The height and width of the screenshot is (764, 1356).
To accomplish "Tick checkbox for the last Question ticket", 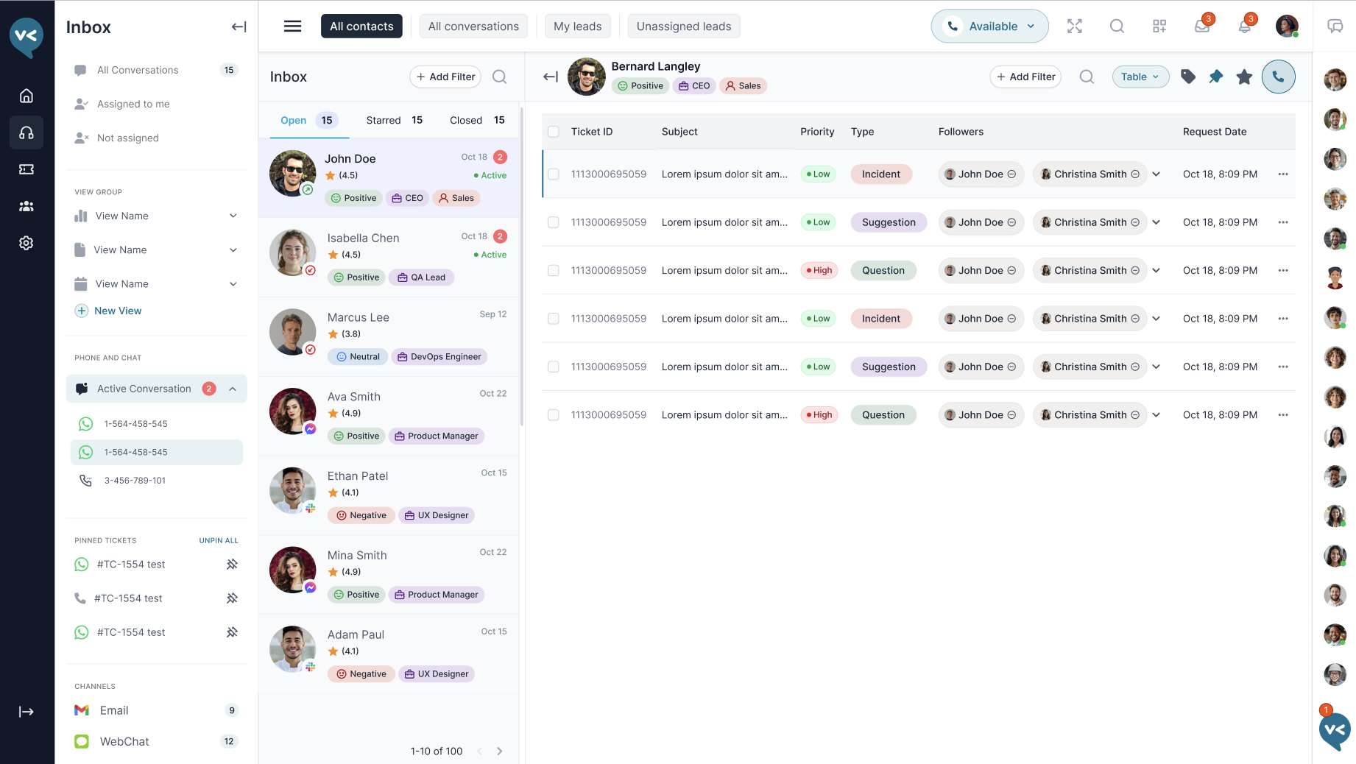I will pyautogui.click(x=554, y=415).
